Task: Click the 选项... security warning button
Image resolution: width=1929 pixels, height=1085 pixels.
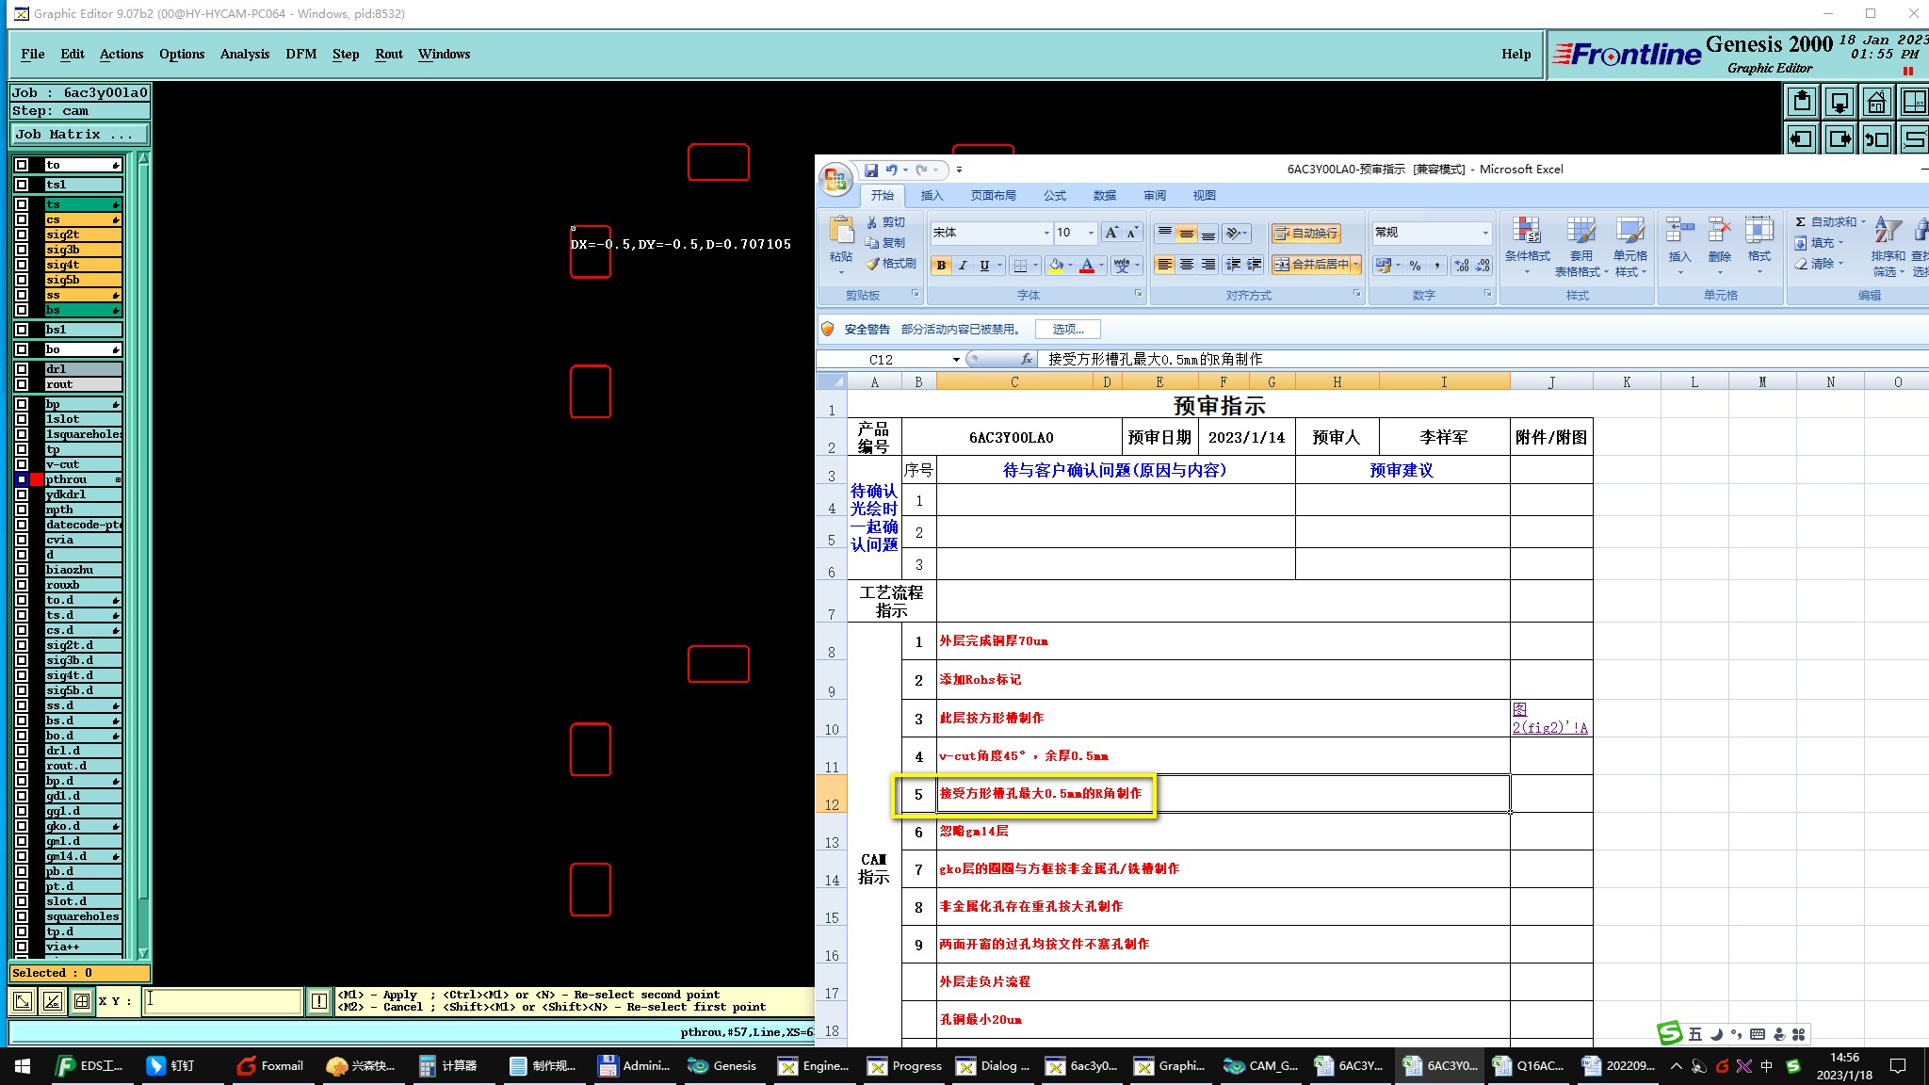Action: (1067, 329)
